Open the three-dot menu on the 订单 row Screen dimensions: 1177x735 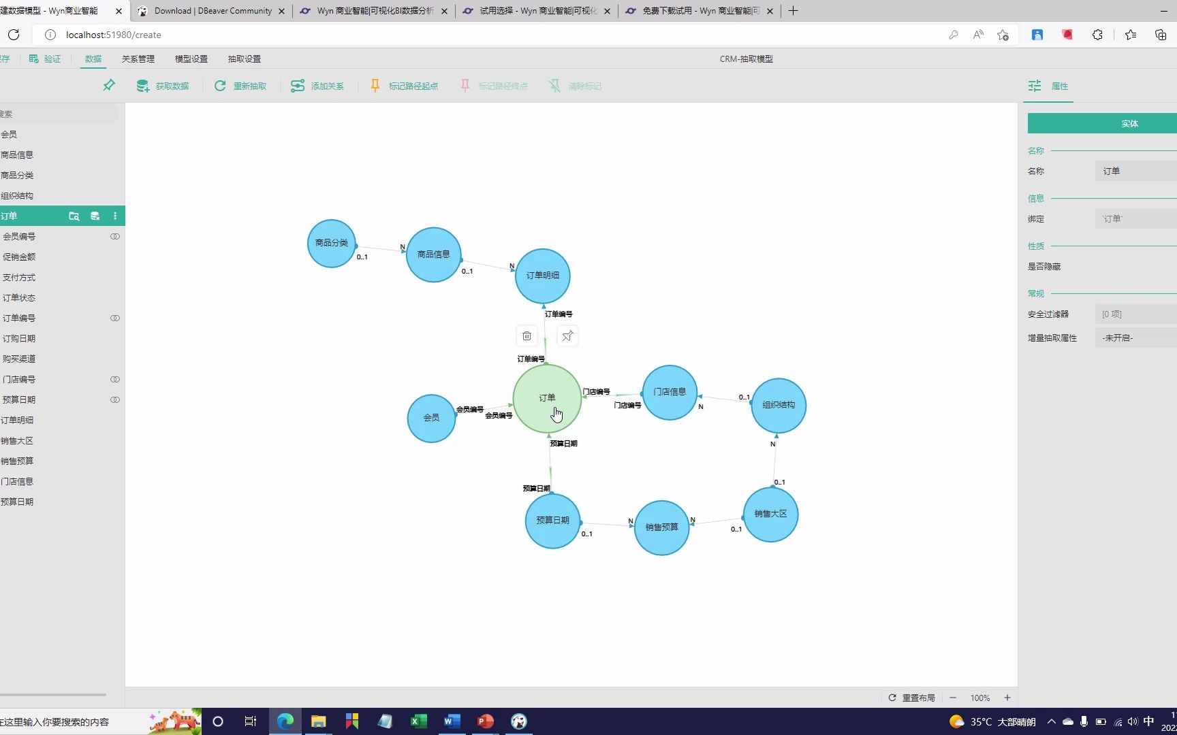(x=115, y=216)
